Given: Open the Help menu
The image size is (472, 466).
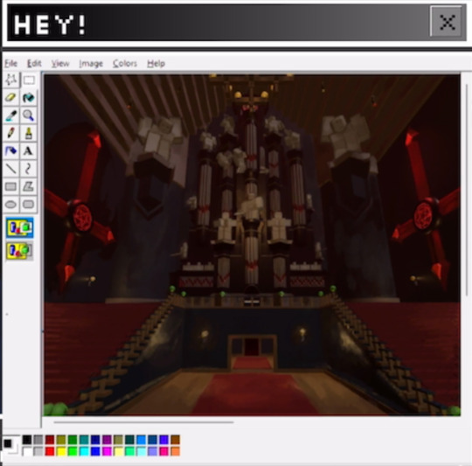Looking at the screenshot, I should (x=156, y=64).
